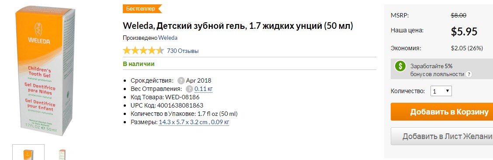Open the Weleda brand link

click(167, 38)
